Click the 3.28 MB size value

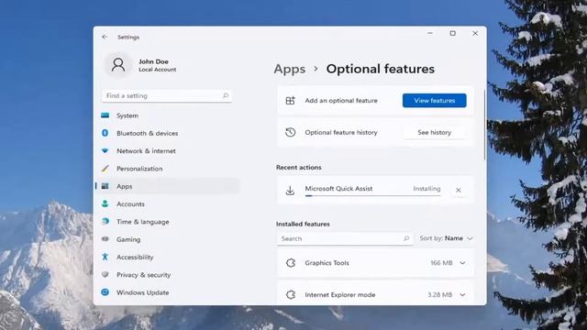[x=440, y=294]
